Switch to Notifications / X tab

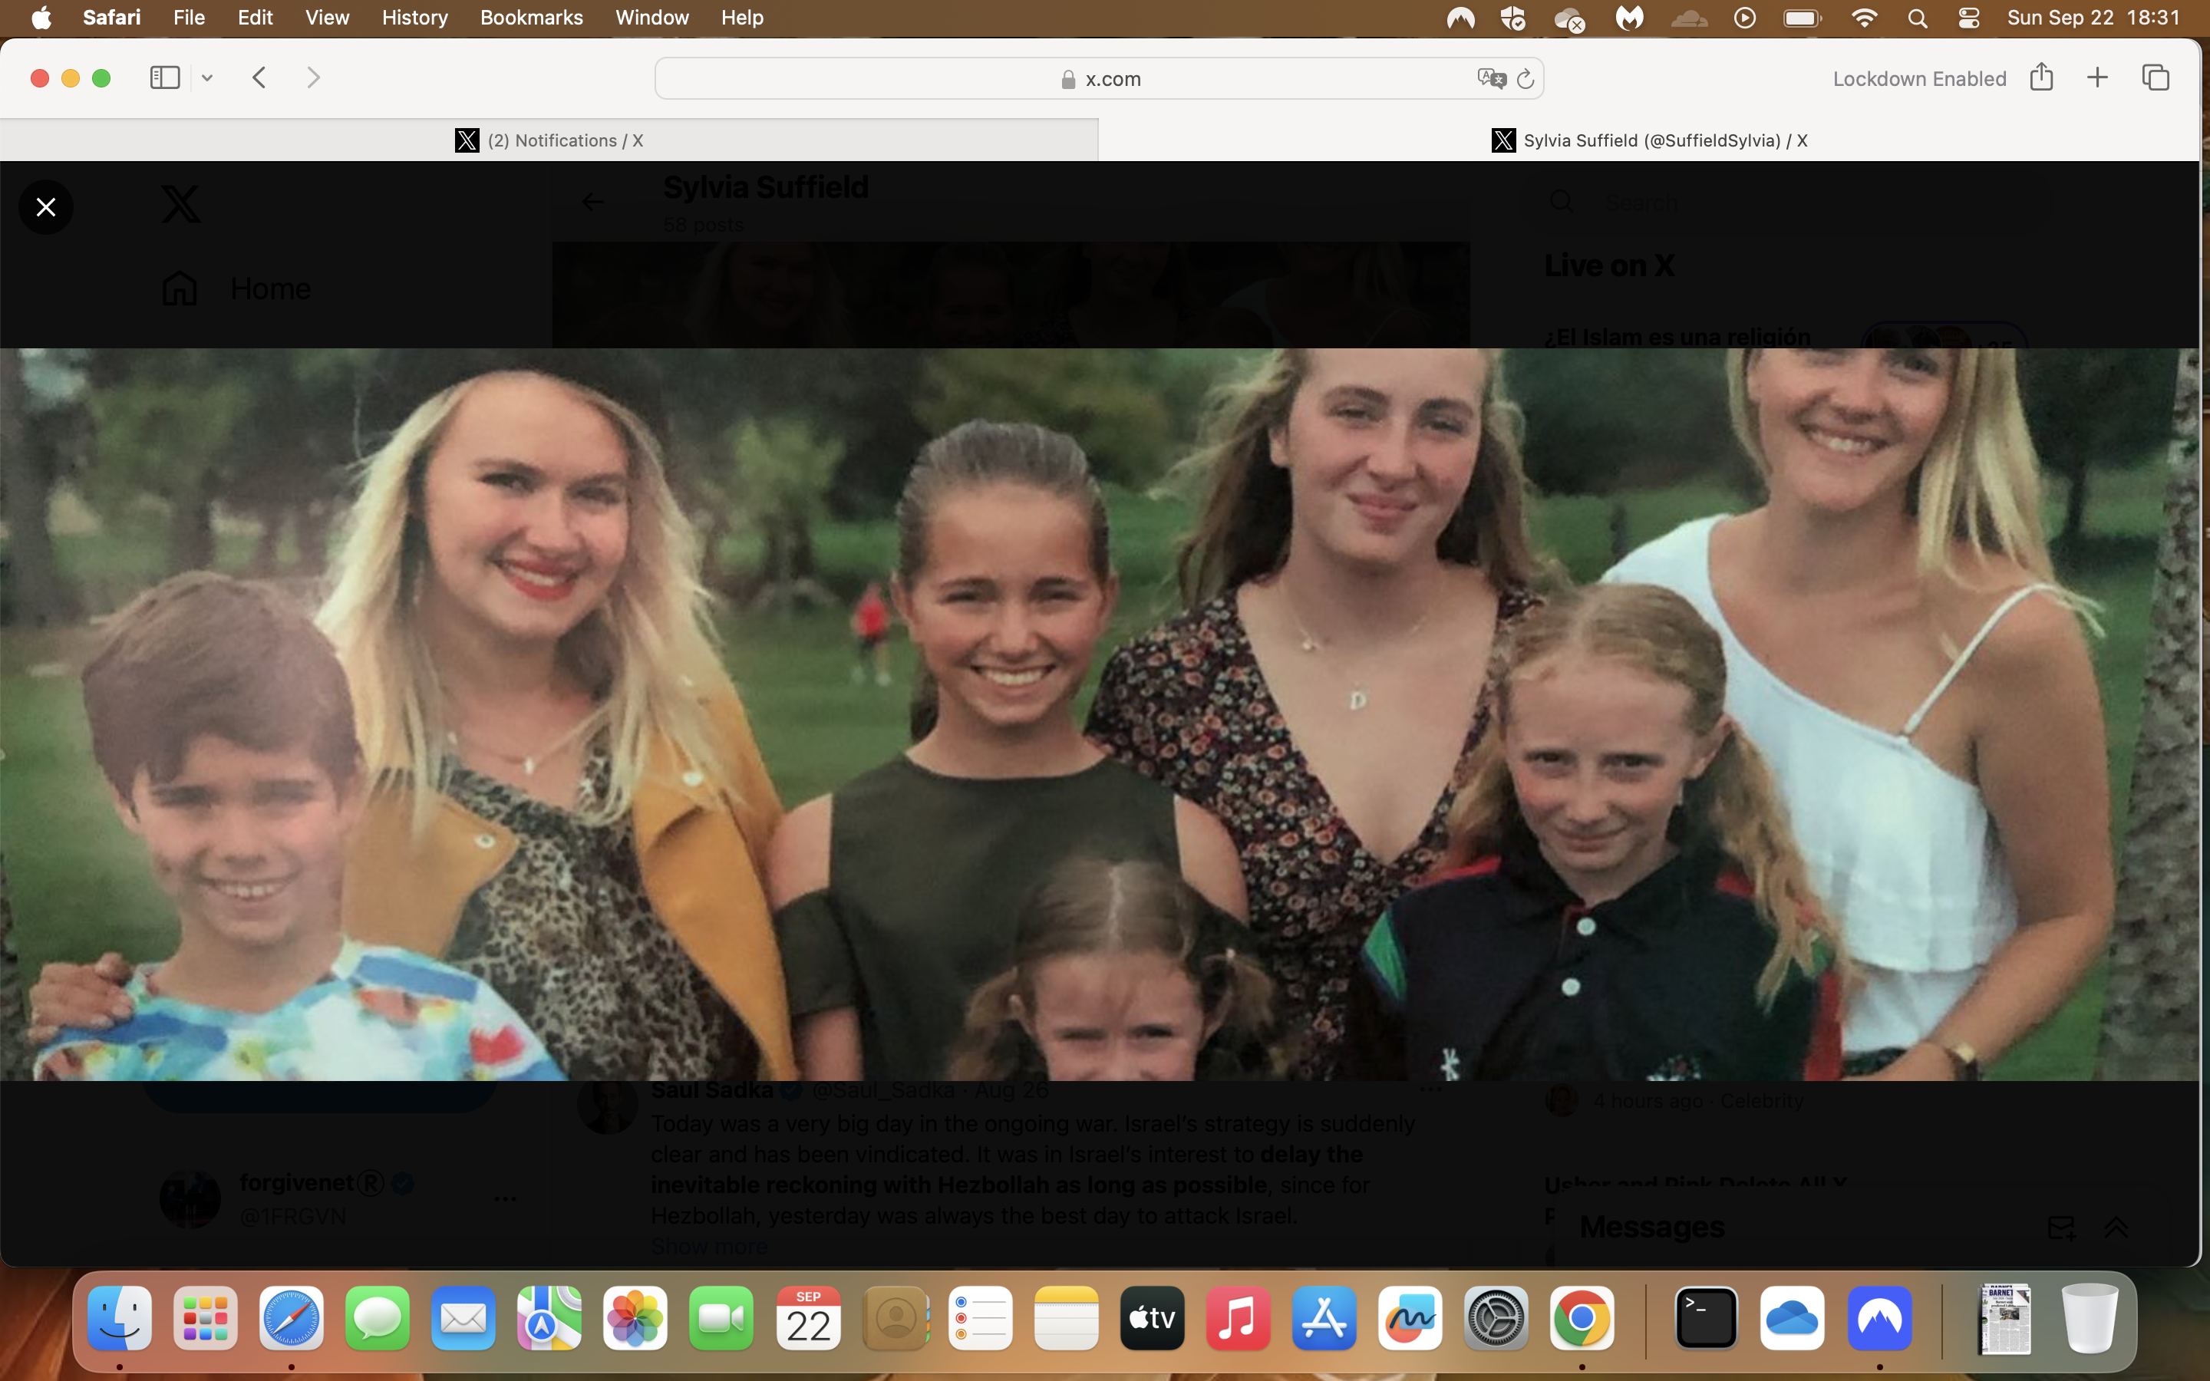click(549, 140)
